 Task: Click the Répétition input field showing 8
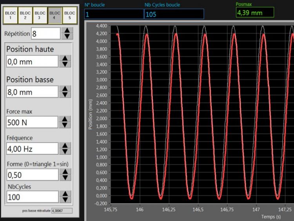pos(46,33)
